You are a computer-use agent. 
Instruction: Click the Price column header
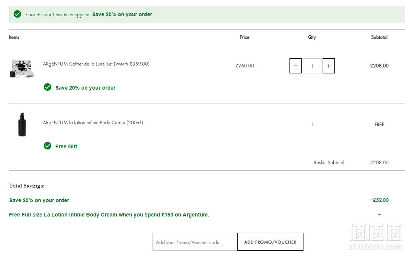(x=245, y=37)
